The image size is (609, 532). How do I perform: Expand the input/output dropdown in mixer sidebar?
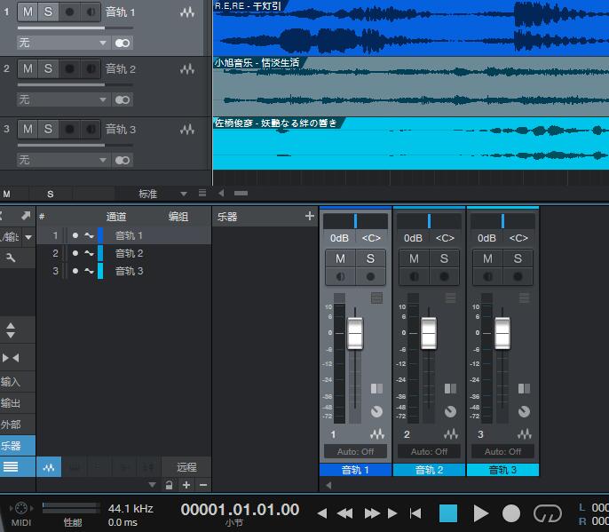click(28, 236)
